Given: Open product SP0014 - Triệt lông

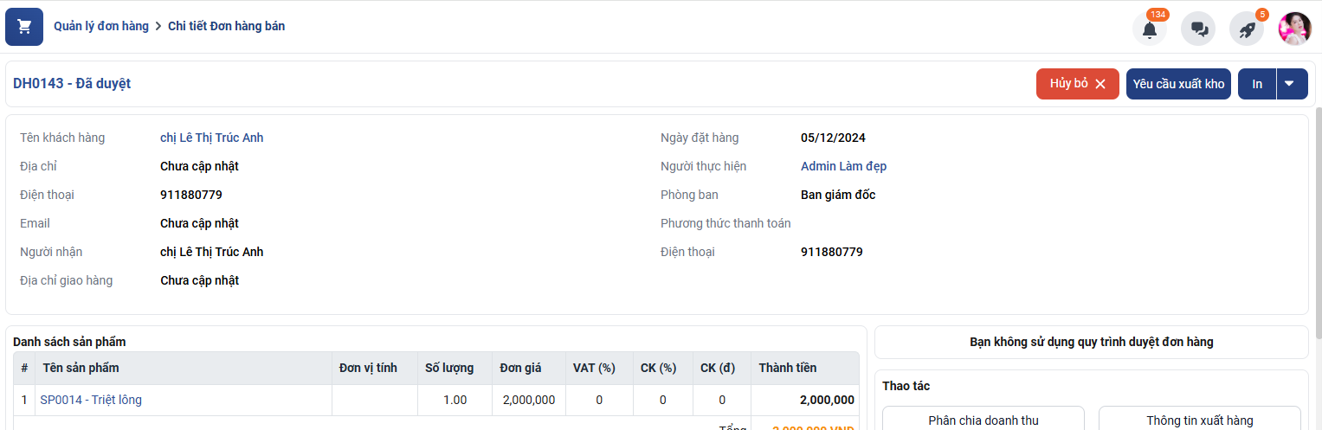Looking at the screenshot, I should click(x=91, y=400).
